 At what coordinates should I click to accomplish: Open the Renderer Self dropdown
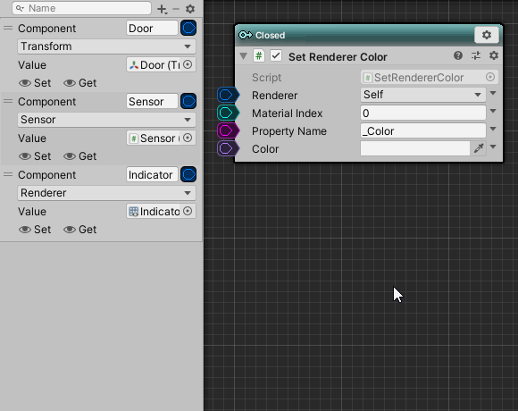click(422, 95)
